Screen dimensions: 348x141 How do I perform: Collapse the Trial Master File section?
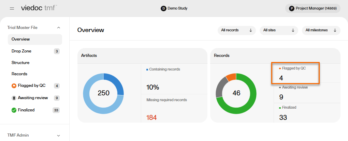(58, 28)
